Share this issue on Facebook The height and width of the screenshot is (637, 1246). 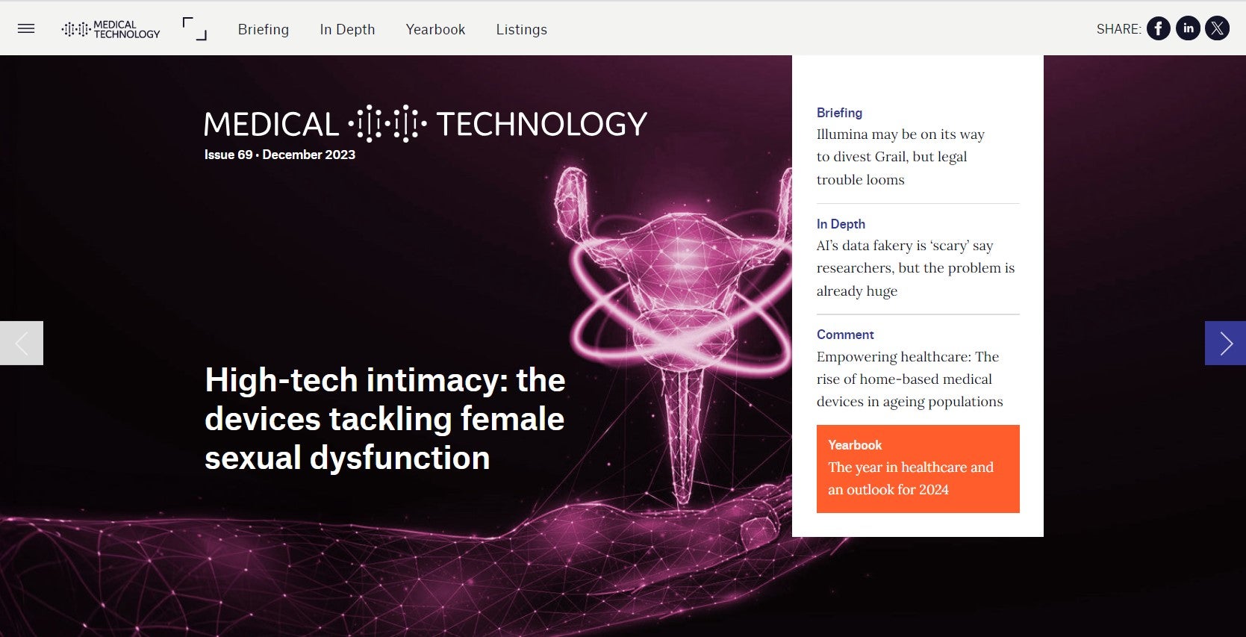[x=1158, y=29]
